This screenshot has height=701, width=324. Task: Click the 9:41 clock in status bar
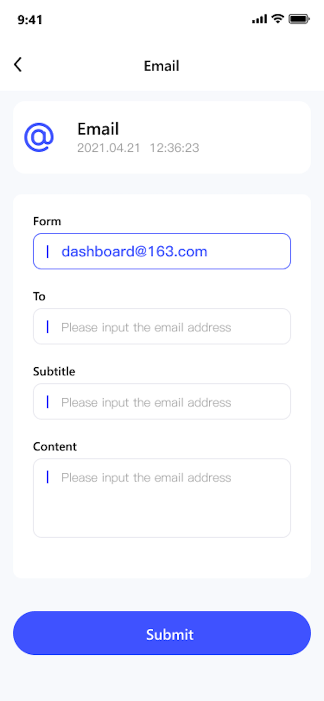click(x=30, y=20)
